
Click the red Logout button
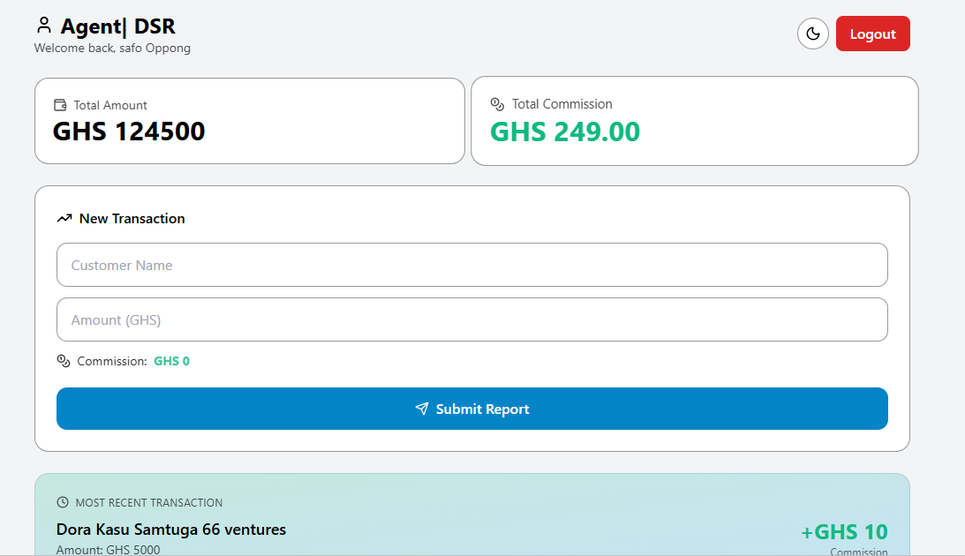872,34
